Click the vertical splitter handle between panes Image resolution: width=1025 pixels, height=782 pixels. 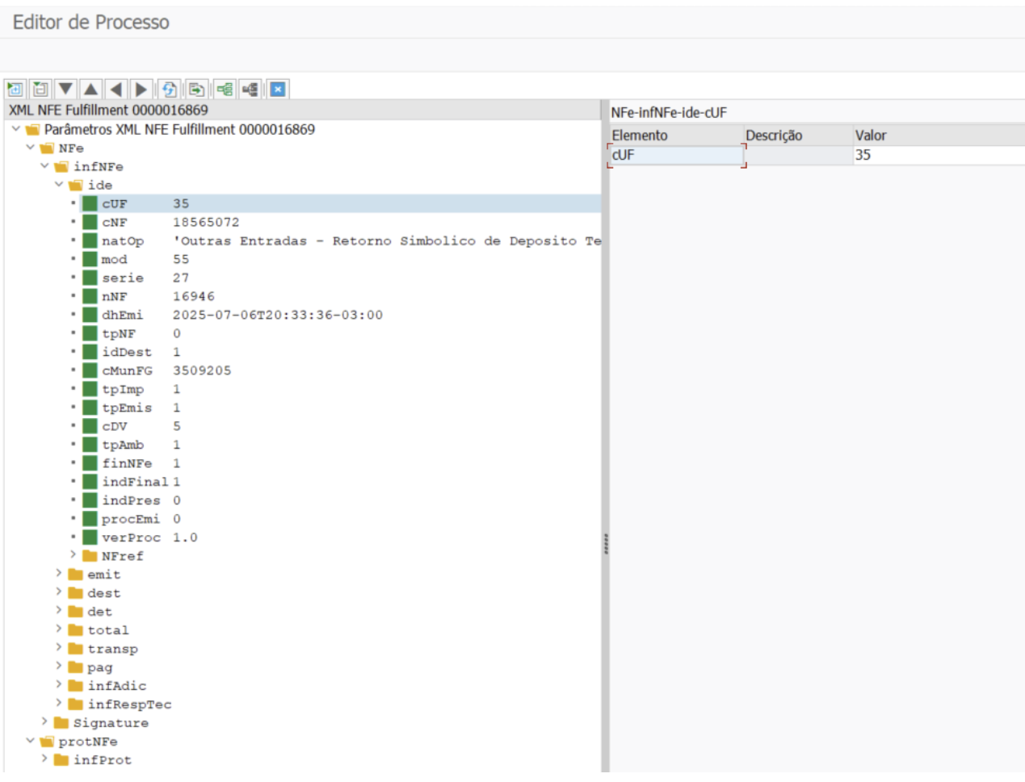(x=605, y=544)
